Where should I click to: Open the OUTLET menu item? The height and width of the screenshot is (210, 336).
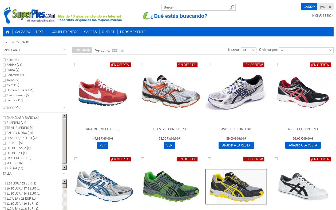pyautogui.click(x=108, y=32)
